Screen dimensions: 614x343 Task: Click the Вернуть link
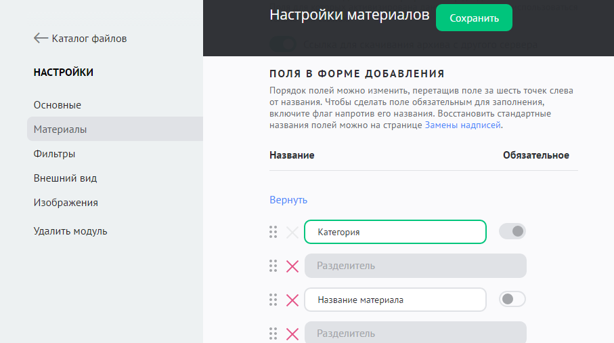pos(288,200)
